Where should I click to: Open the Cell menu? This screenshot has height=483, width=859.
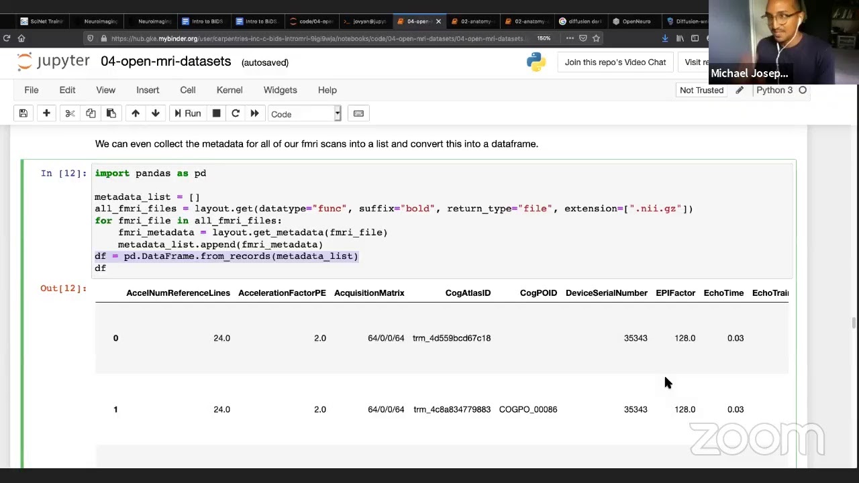188,90
